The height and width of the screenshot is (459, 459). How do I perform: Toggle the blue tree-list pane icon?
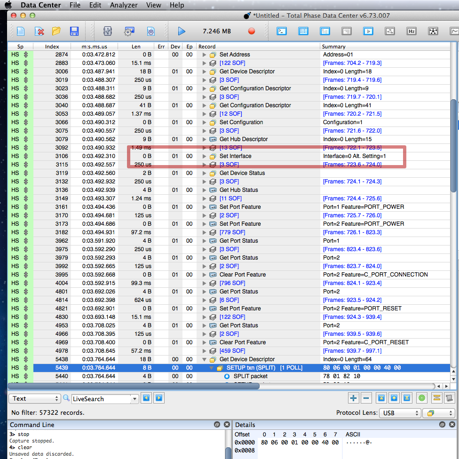pyautogui.click(x=325, y=31)
